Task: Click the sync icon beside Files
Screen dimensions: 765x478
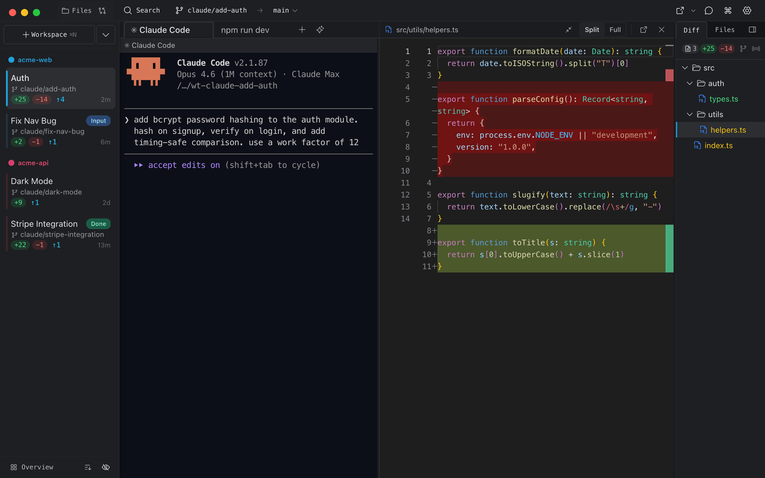Action: click(x=102, y=10)
